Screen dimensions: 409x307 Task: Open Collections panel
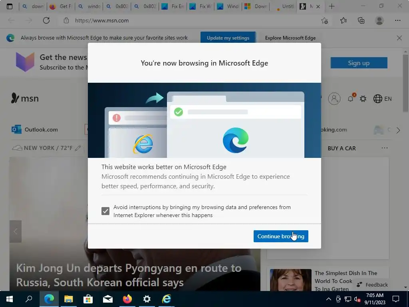point(361,20)
